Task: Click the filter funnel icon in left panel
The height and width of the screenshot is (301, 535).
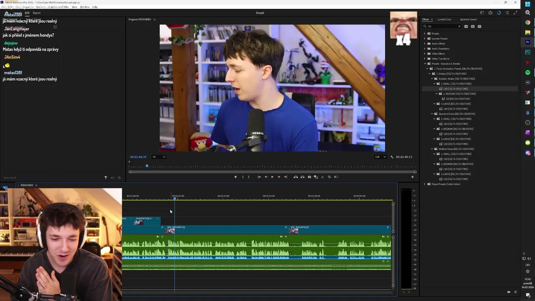Action: (x=105, y=178)
